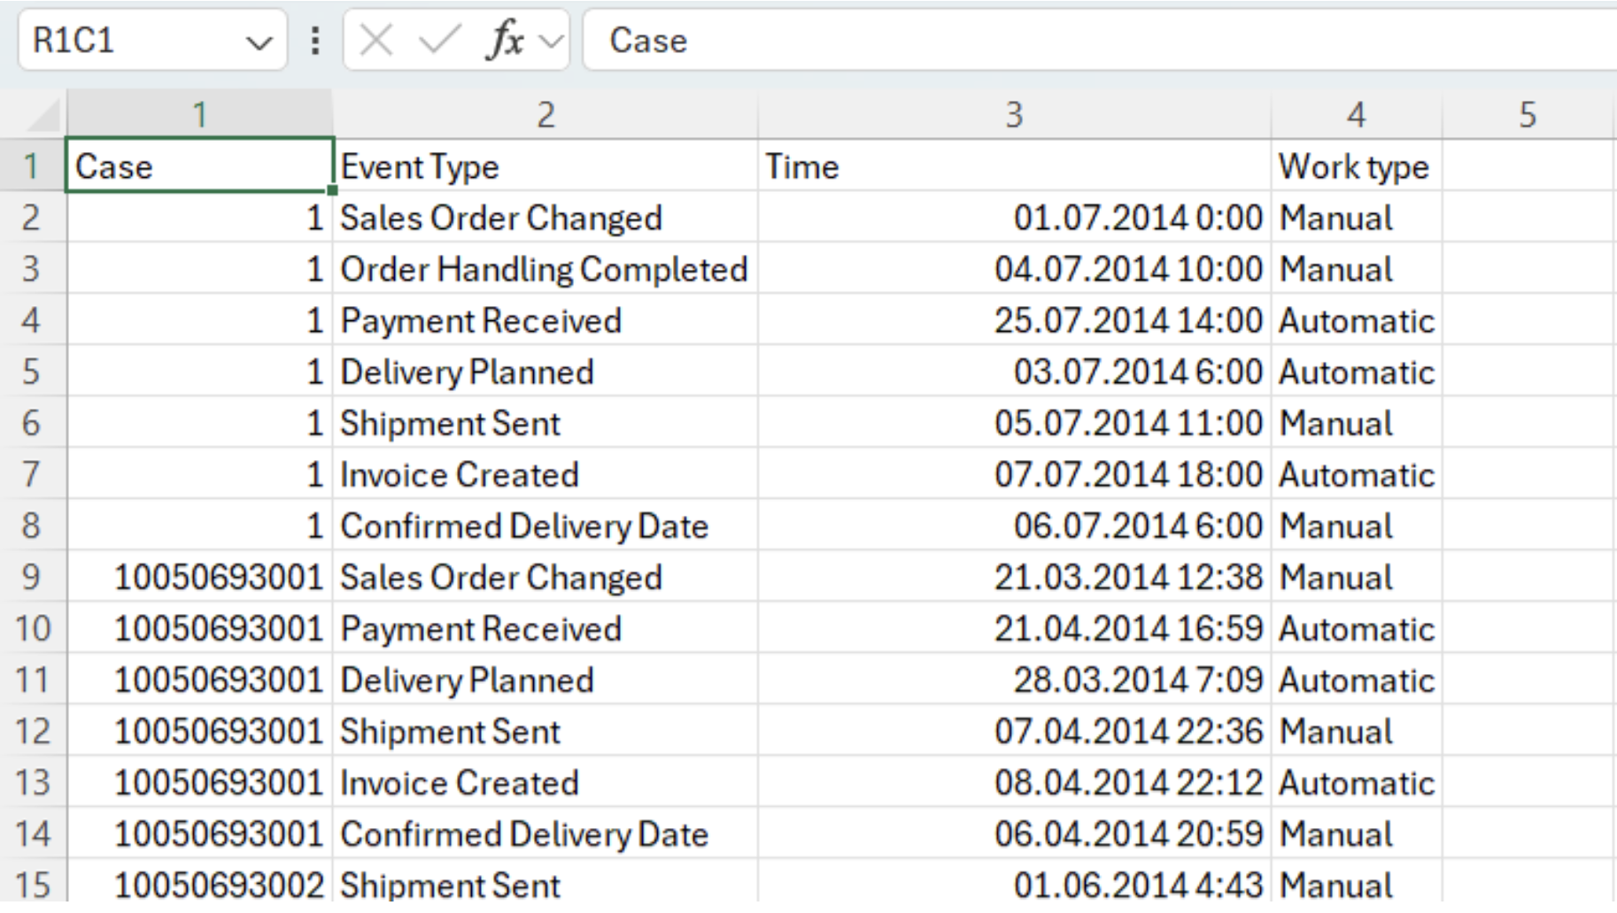Click the Event Type header cell
The width and height of the screenshot is (1617, 913).
click(x=545, y=166)
